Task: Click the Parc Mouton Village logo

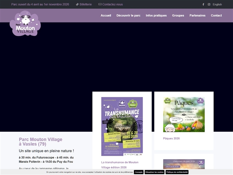Action: [25, 24]
